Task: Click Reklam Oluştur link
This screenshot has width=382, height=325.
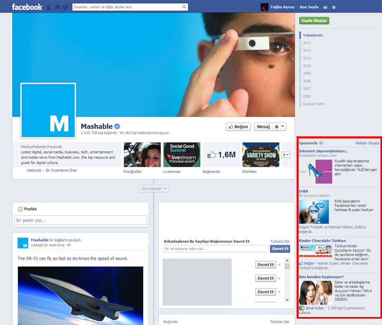Action: tap(367, 144)
